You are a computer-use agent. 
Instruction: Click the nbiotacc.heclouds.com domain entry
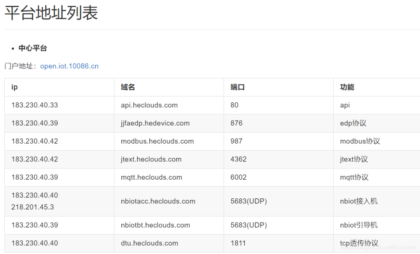pyautogui.click(x=158, y=201)
